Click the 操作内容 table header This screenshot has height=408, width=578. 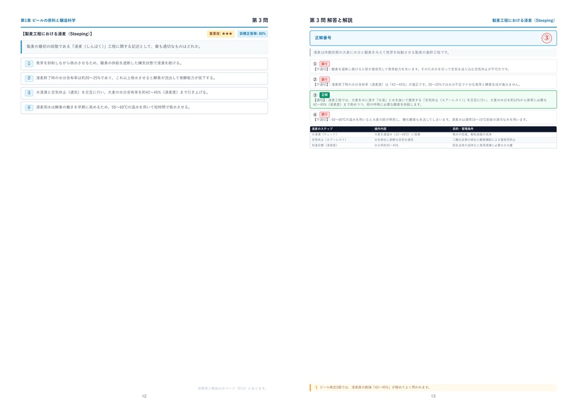pyautogui.click(x=380, y=129)
